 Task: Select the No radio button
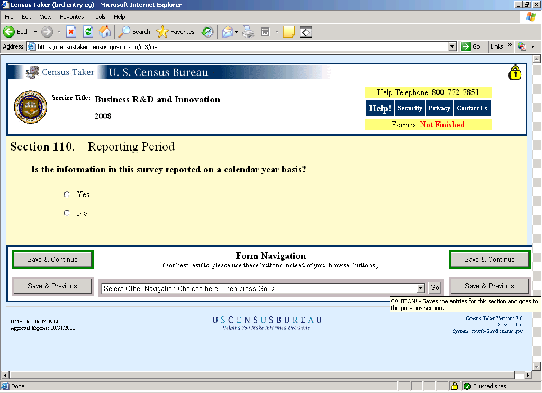click(67, 213)
